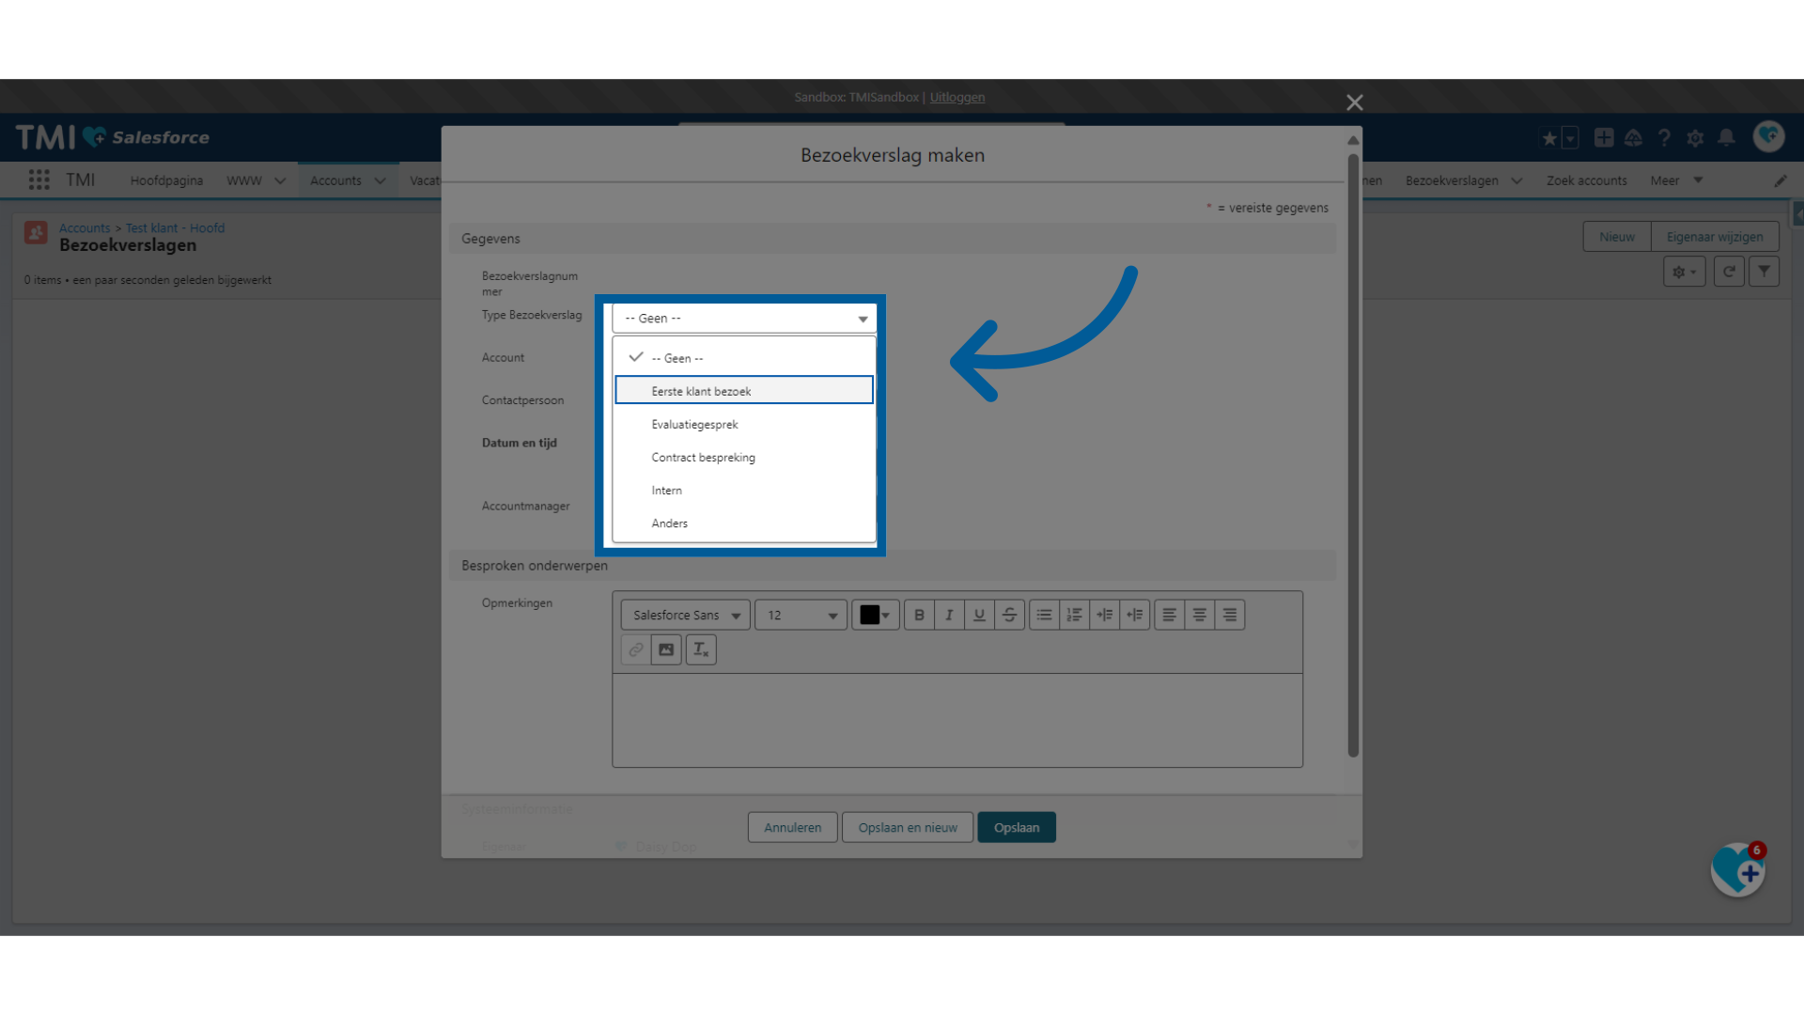Click the insert image icon
This screenshot has height=1015, width=1804.
pyautogui.click(x=665, y=648)
